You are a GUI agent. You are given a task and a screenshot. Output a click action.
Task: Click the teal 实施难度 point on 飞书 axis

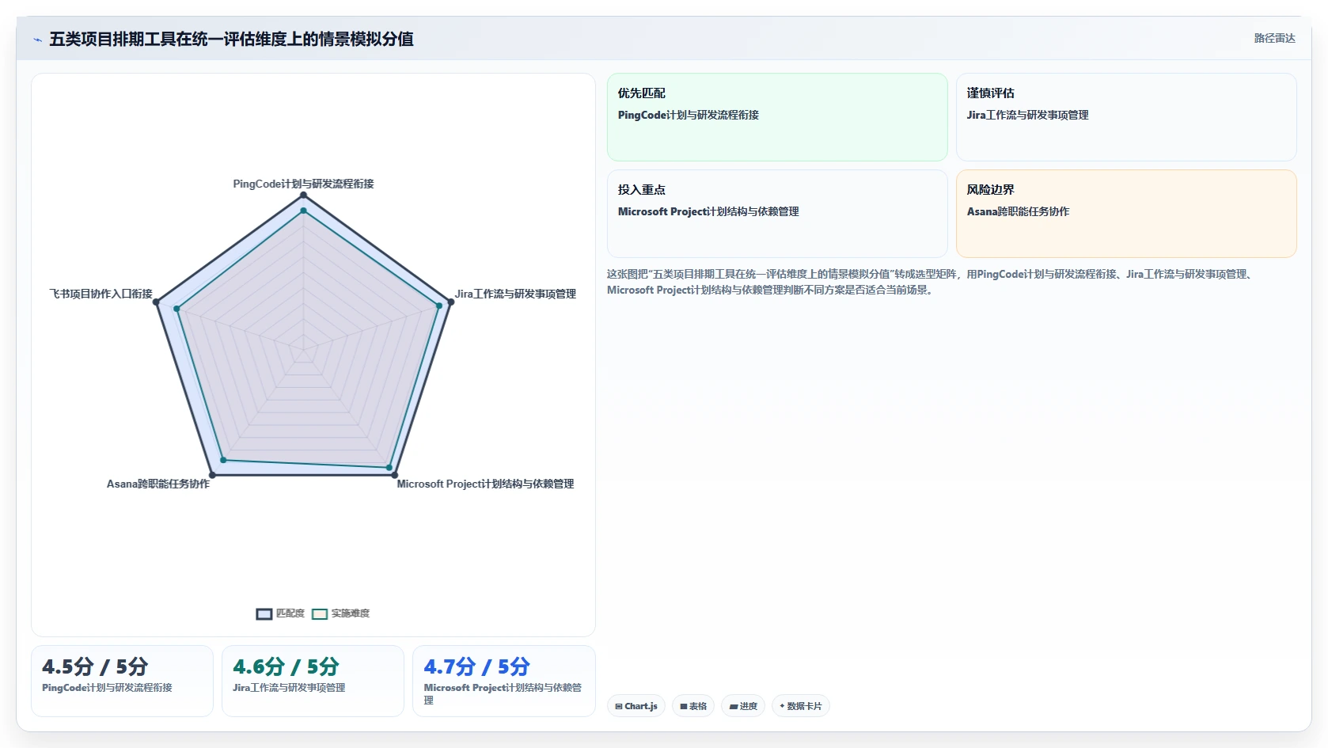(x=176, y=309)
